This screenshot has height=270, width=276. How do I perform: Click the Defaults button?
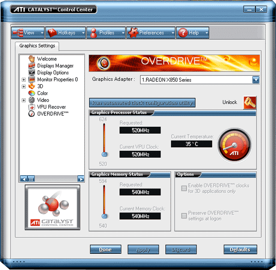coord(240,249)
